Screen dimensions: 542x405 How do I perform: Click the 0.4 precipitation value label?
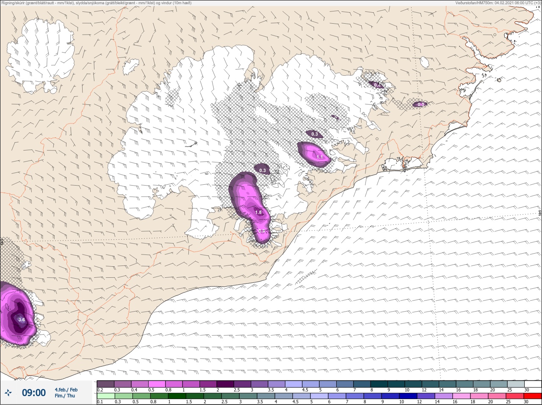[x=377, y=85]
